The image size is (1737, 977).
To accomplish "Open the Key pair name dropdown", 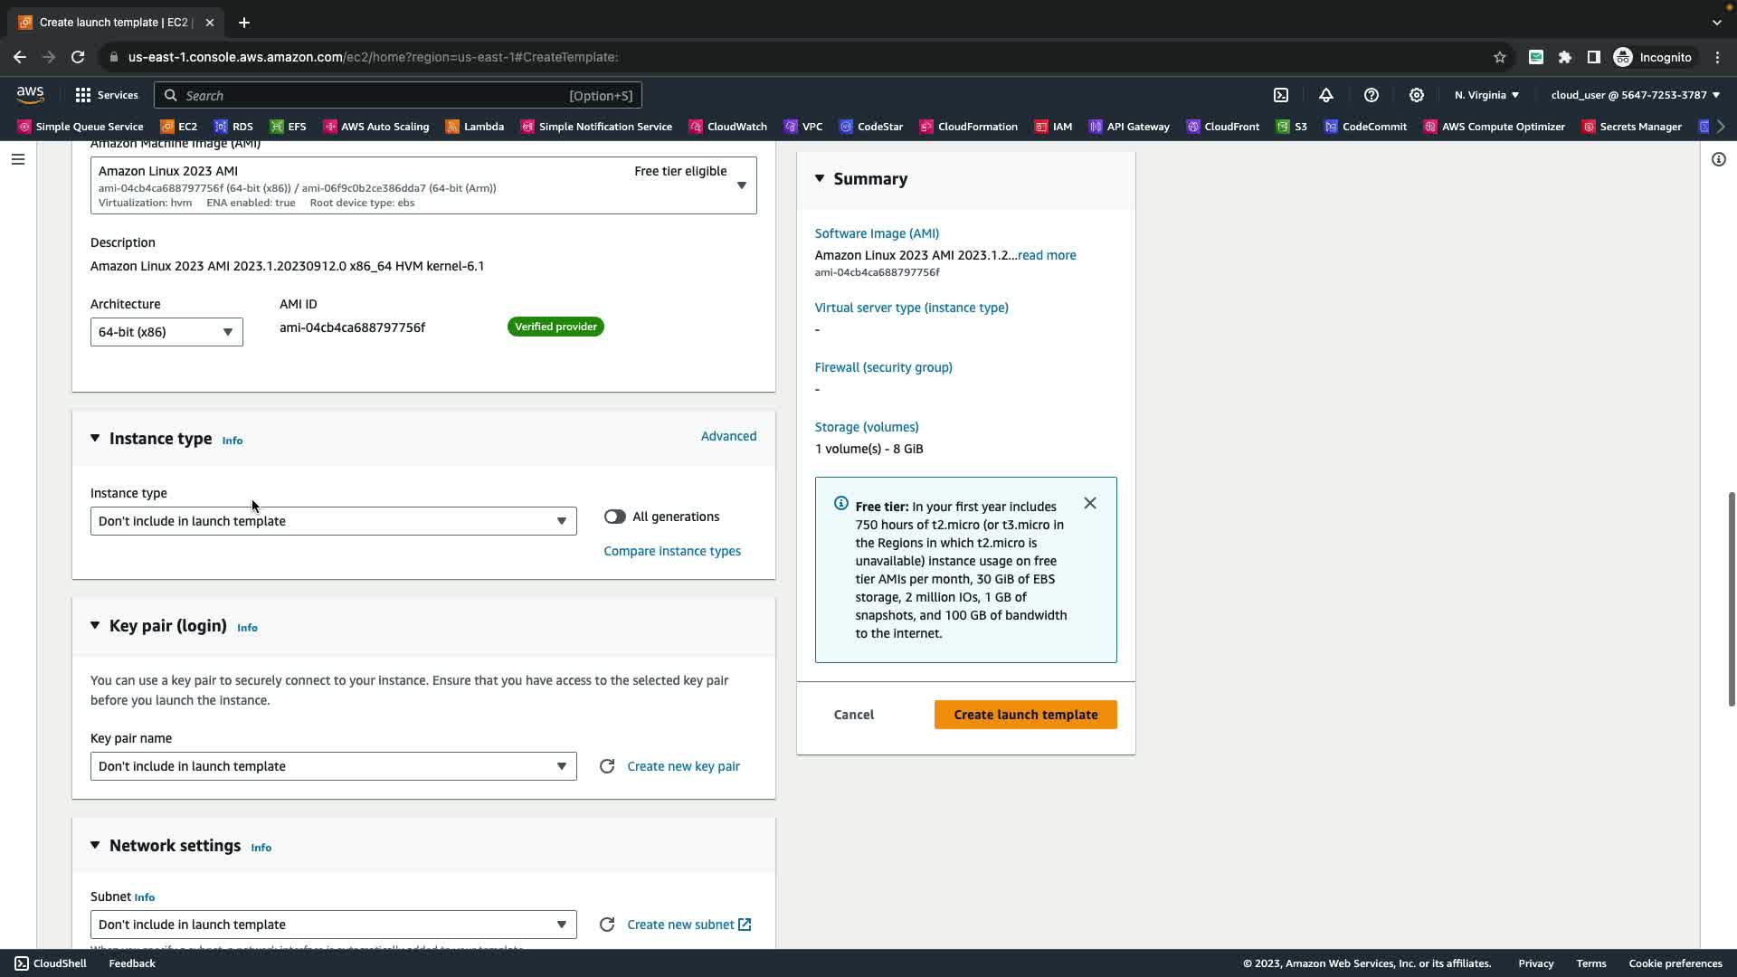I will pos(333,766).
